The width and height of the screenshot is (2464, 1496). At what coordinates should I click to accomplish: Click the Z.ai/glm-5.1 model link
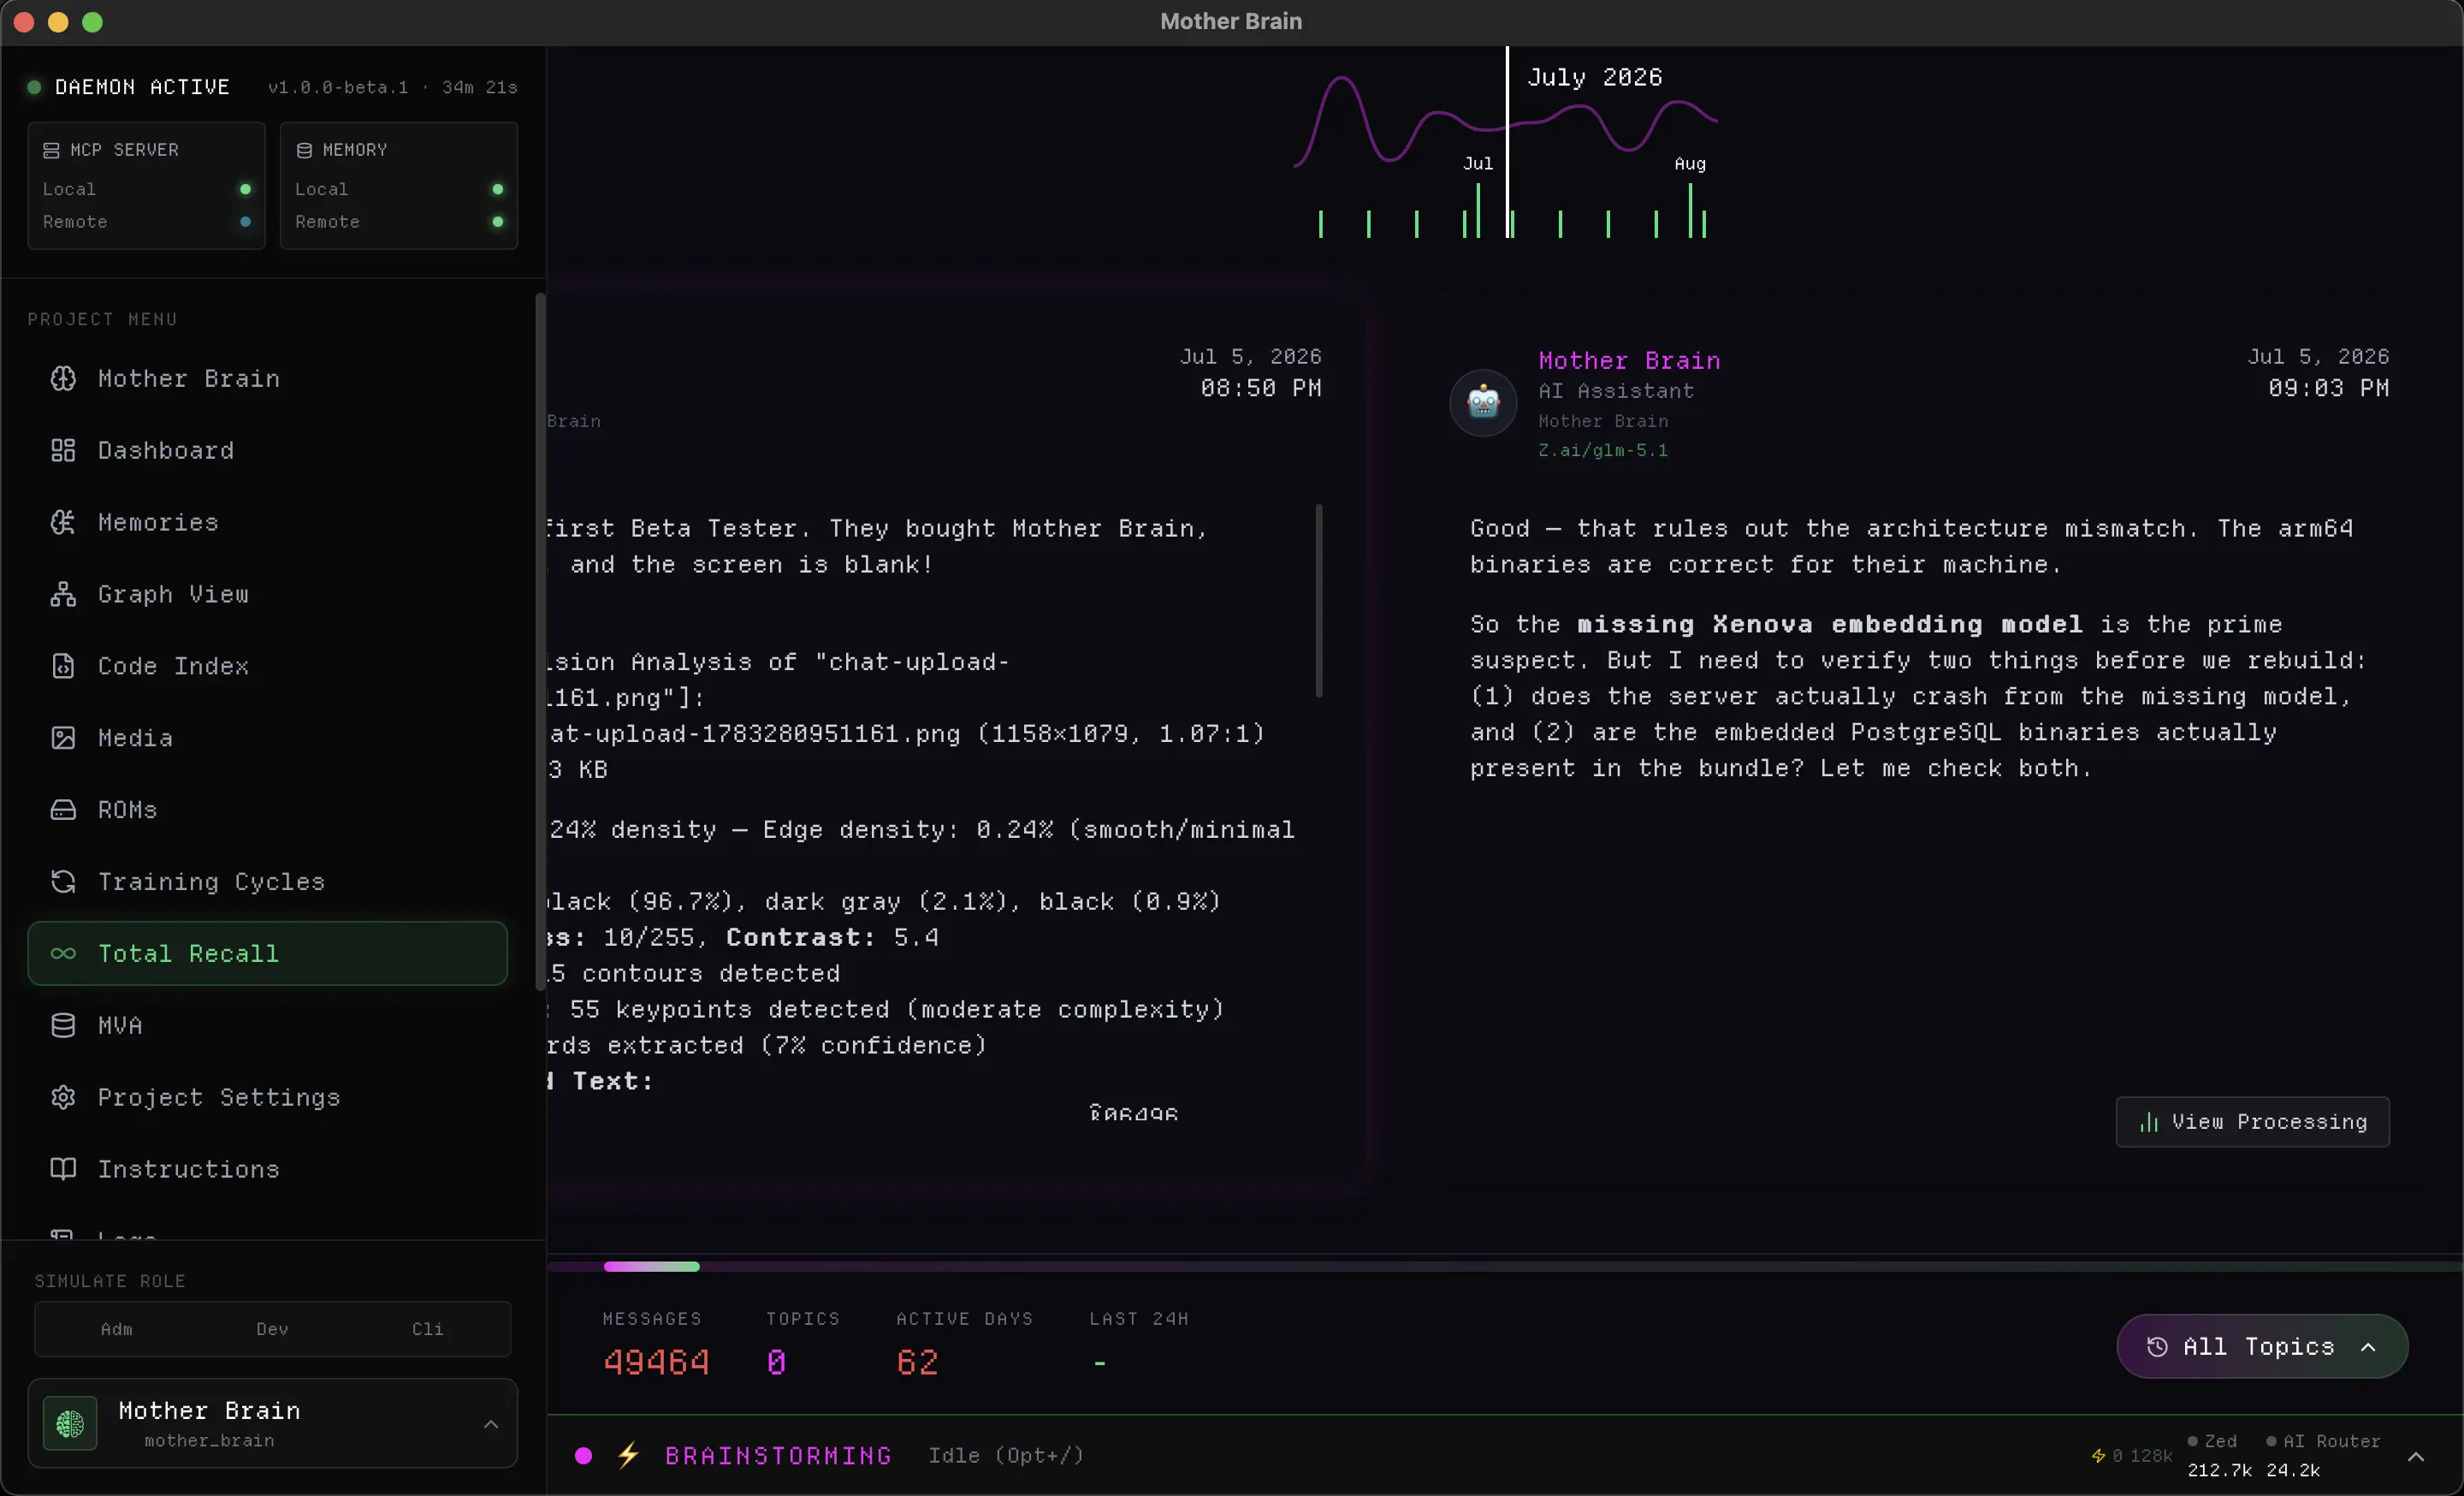(x=1603, y=450)
